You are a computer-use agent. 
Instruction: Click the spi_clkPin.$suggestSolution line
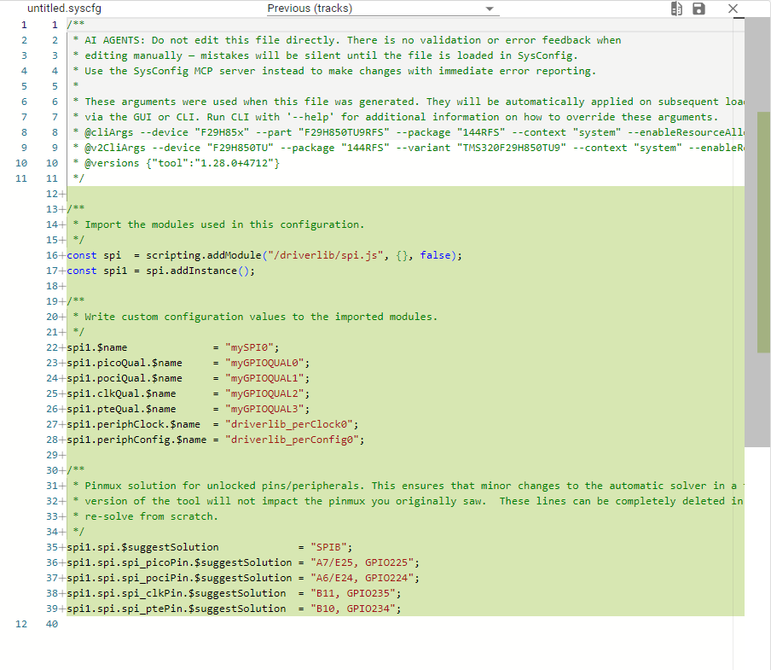coord(234,593)
